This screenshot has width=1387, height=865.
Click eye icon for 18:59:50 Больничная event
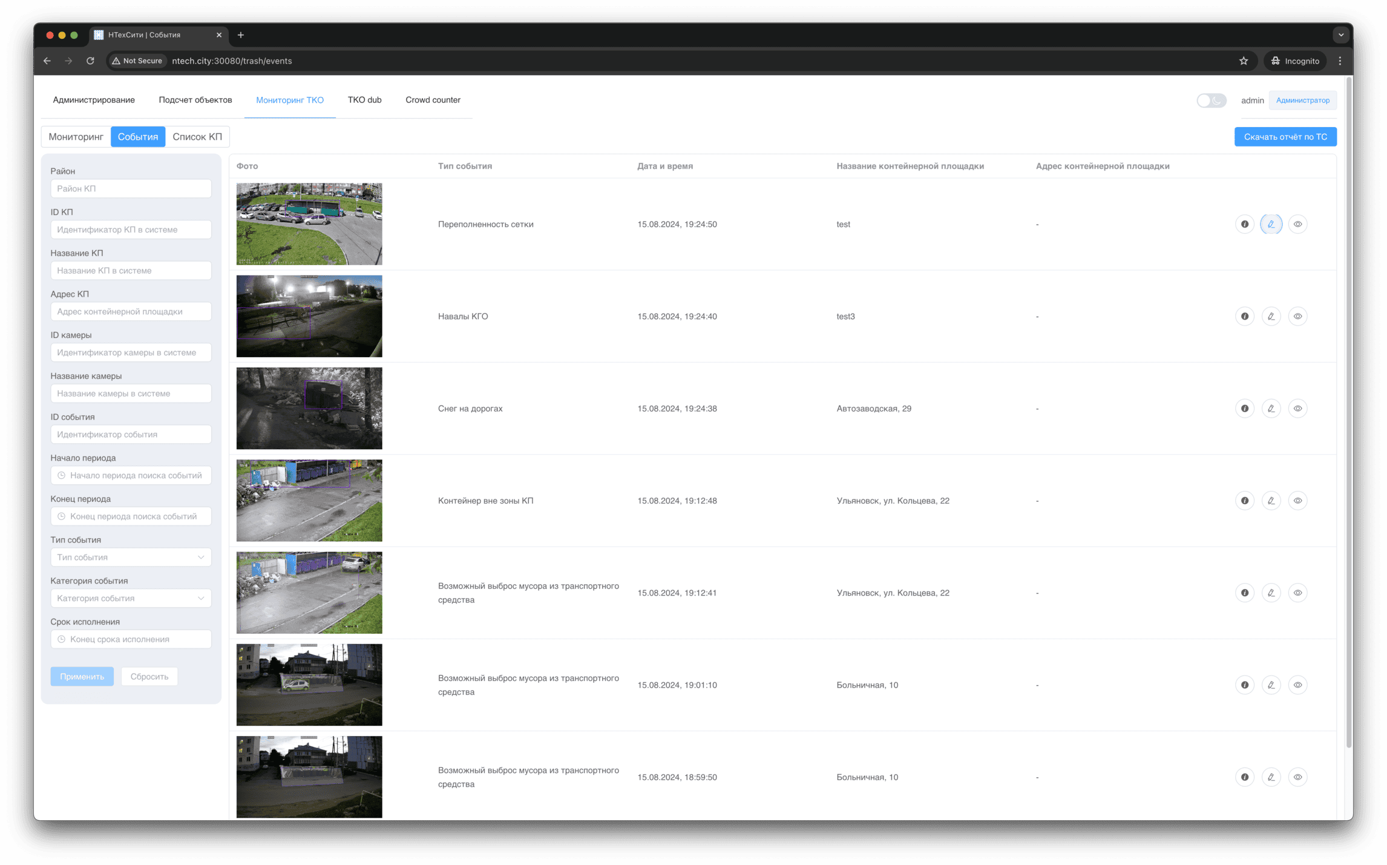click(x=1297, y=777)
